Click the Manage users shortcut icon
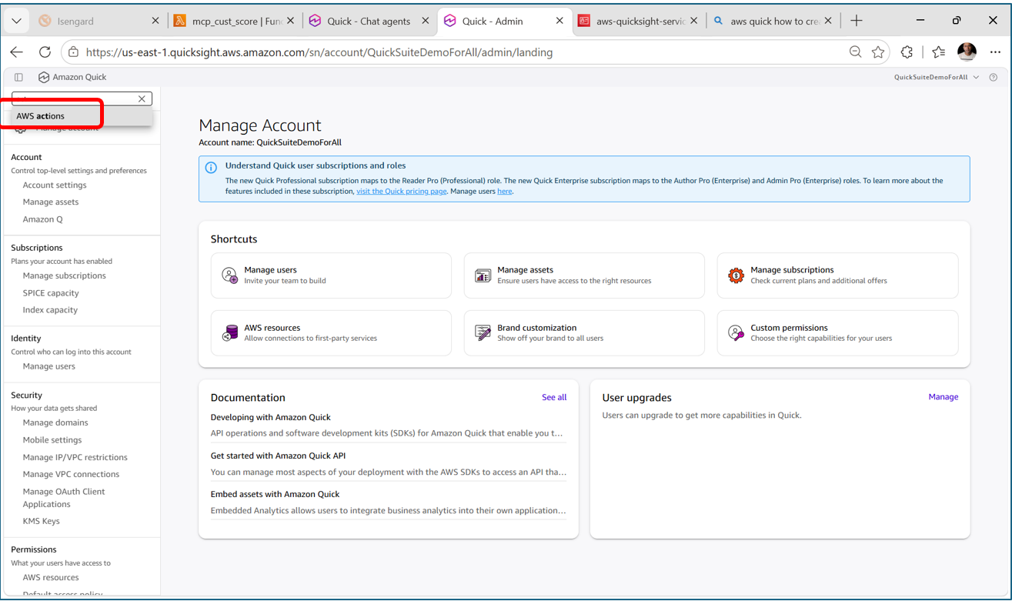 point(229,275)
